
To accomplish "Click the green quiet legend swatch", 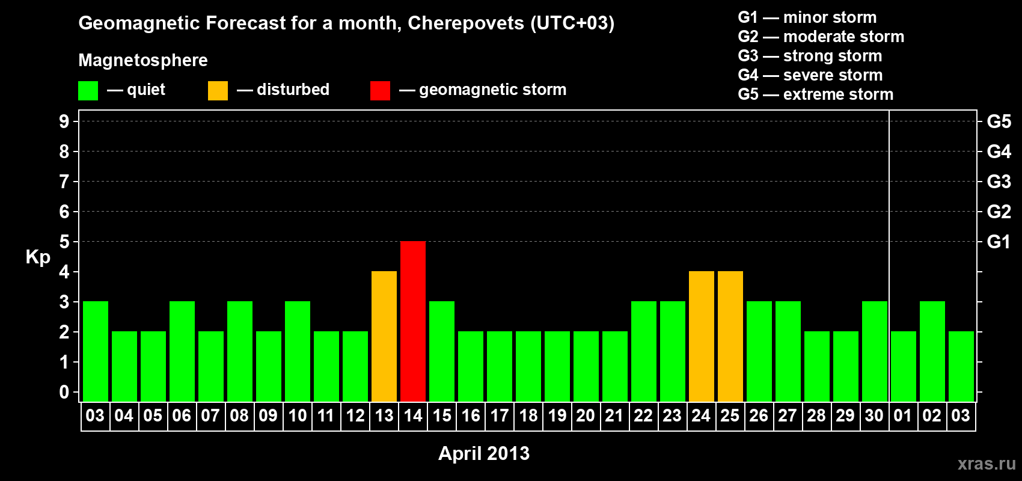I will [x=88, y=91].
